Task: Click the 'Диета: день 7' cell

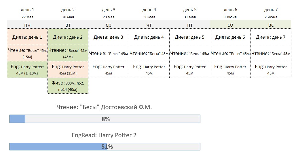Action: pyautogui.click(x=271, y=37)
